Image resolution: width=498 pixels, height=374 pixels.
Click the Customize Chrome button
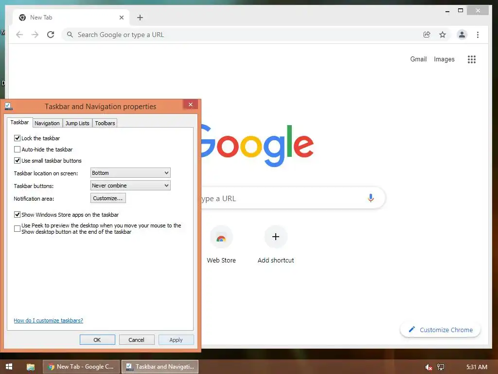[440, 330]
